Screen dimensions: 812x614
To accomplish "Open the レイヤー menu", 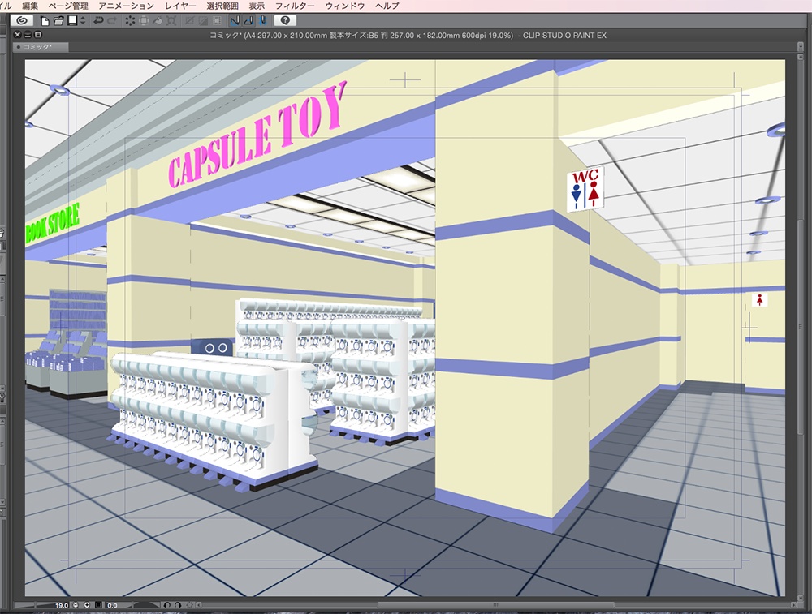I will [x=180, y=6].
